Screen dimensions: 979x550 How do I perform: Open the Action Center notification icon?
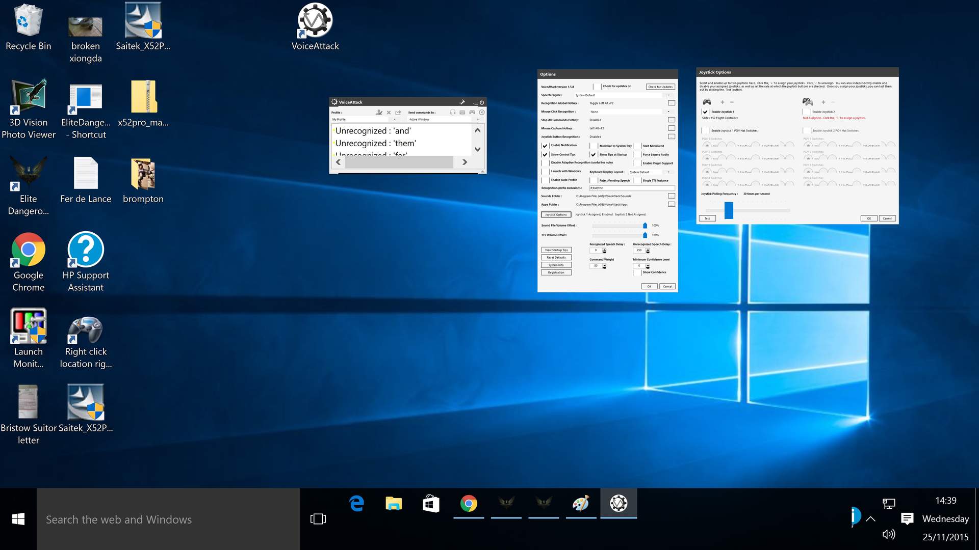tap(907, 518)
